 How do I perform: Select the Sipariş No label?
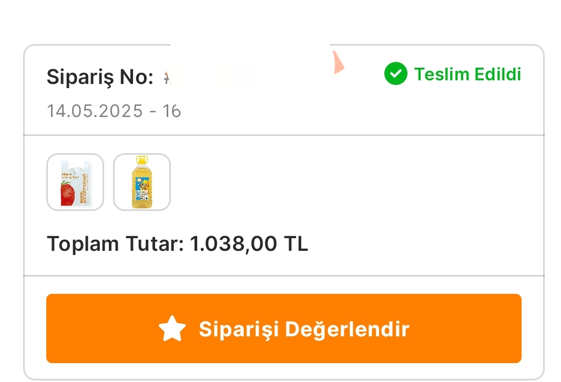(x=100, y=77)
